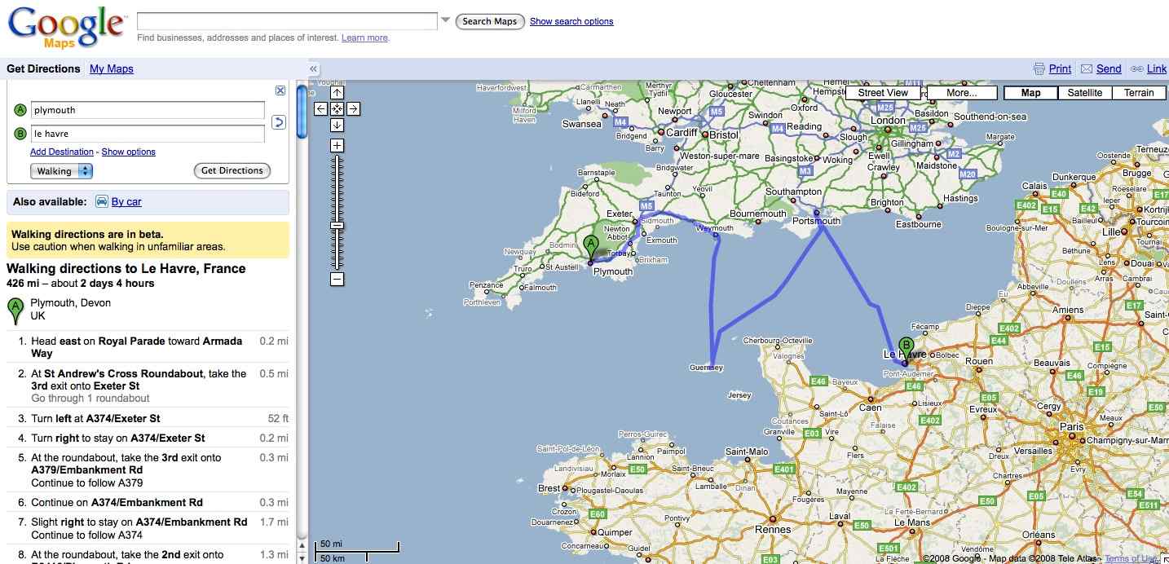The image size is (1169, 564).
Task: Expand the search box suggestions arrow
Action: pos(445,20)
